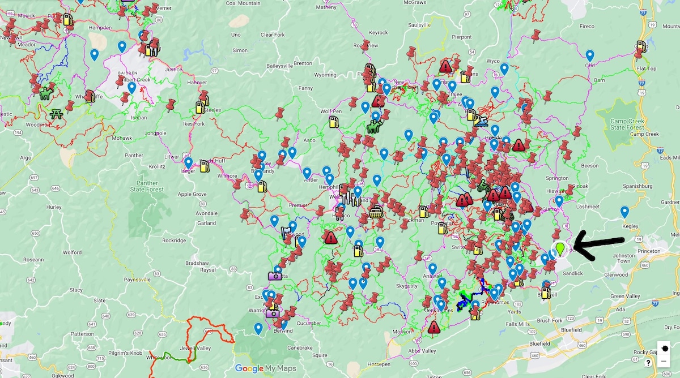
Task: Select the Coal Mountain label
Action: [x=244, y=3]
